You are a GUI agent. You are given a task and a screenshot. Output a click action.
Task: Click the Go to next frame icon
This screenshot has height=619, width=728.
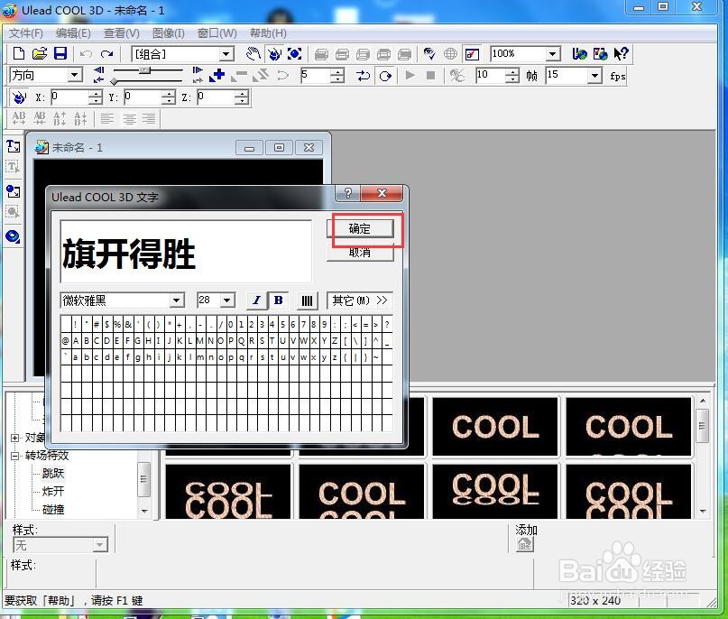tap(198, 70)
